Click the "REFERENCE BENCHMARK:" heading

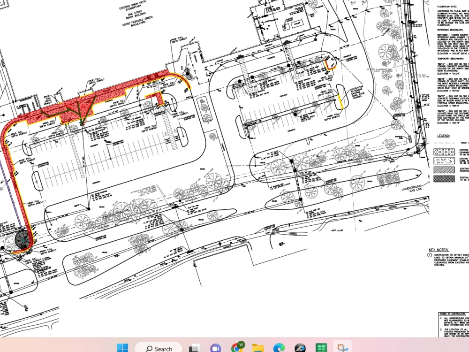coord(449,30)
